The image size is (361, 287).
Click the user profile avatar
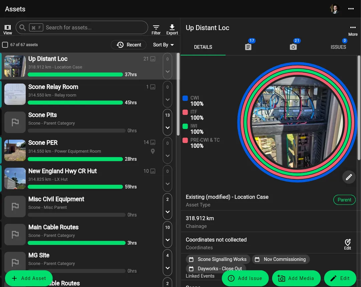click(x=335, y=9)
